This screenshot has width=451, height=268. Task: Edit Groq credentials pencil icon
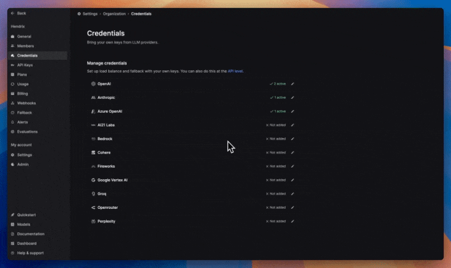[292, 194]
